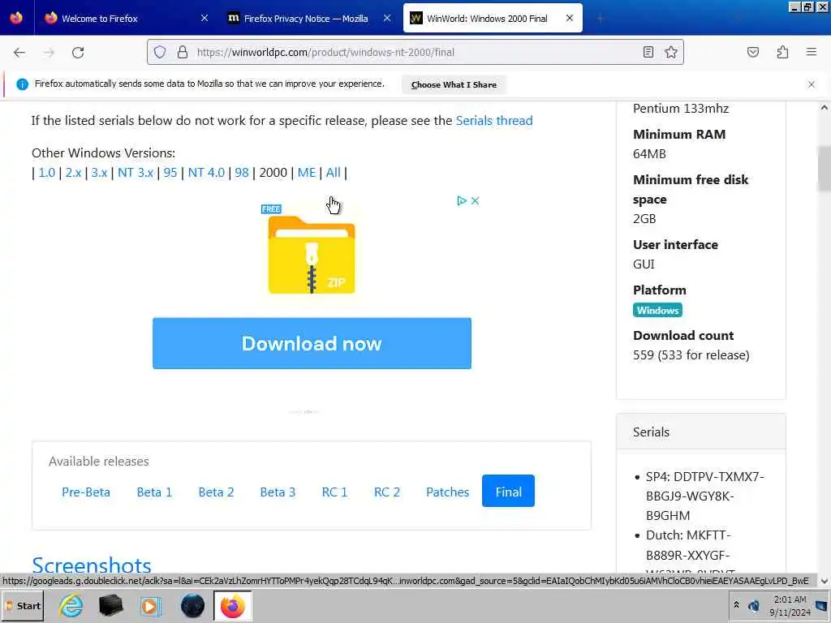Image resolution: width=831 pixels, height=623 pixels.
Task: Open the Windows 1.0 version link
Action: coord(46,173)
